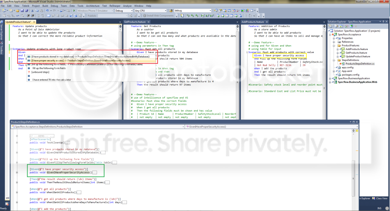This screenshot has height=211, width=390.
Task: Click the Undo arrow icon
Action: coord(47,11)
